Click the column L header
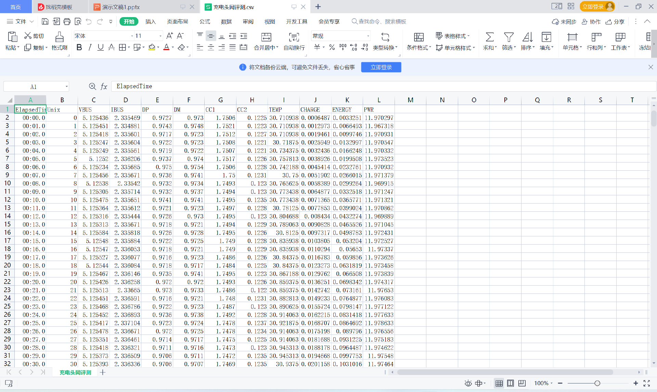This screenshot has height=392, width=657. point(379,100)
